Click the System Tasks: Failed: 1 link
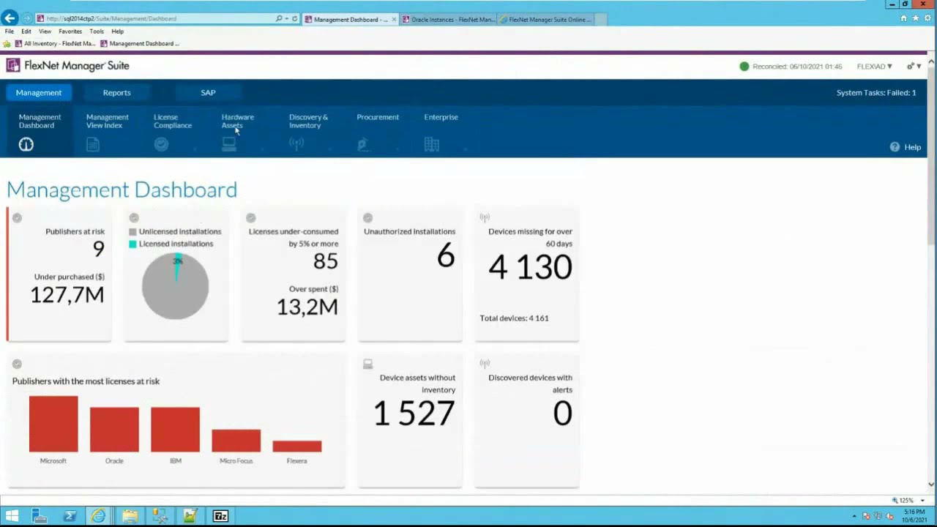This screenshot has width=937, height=527. [876, 93]
